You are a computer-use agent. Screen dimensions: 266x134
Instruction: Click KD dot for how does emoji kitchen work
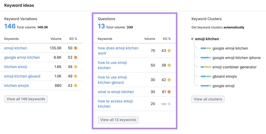tap(169, 51)
